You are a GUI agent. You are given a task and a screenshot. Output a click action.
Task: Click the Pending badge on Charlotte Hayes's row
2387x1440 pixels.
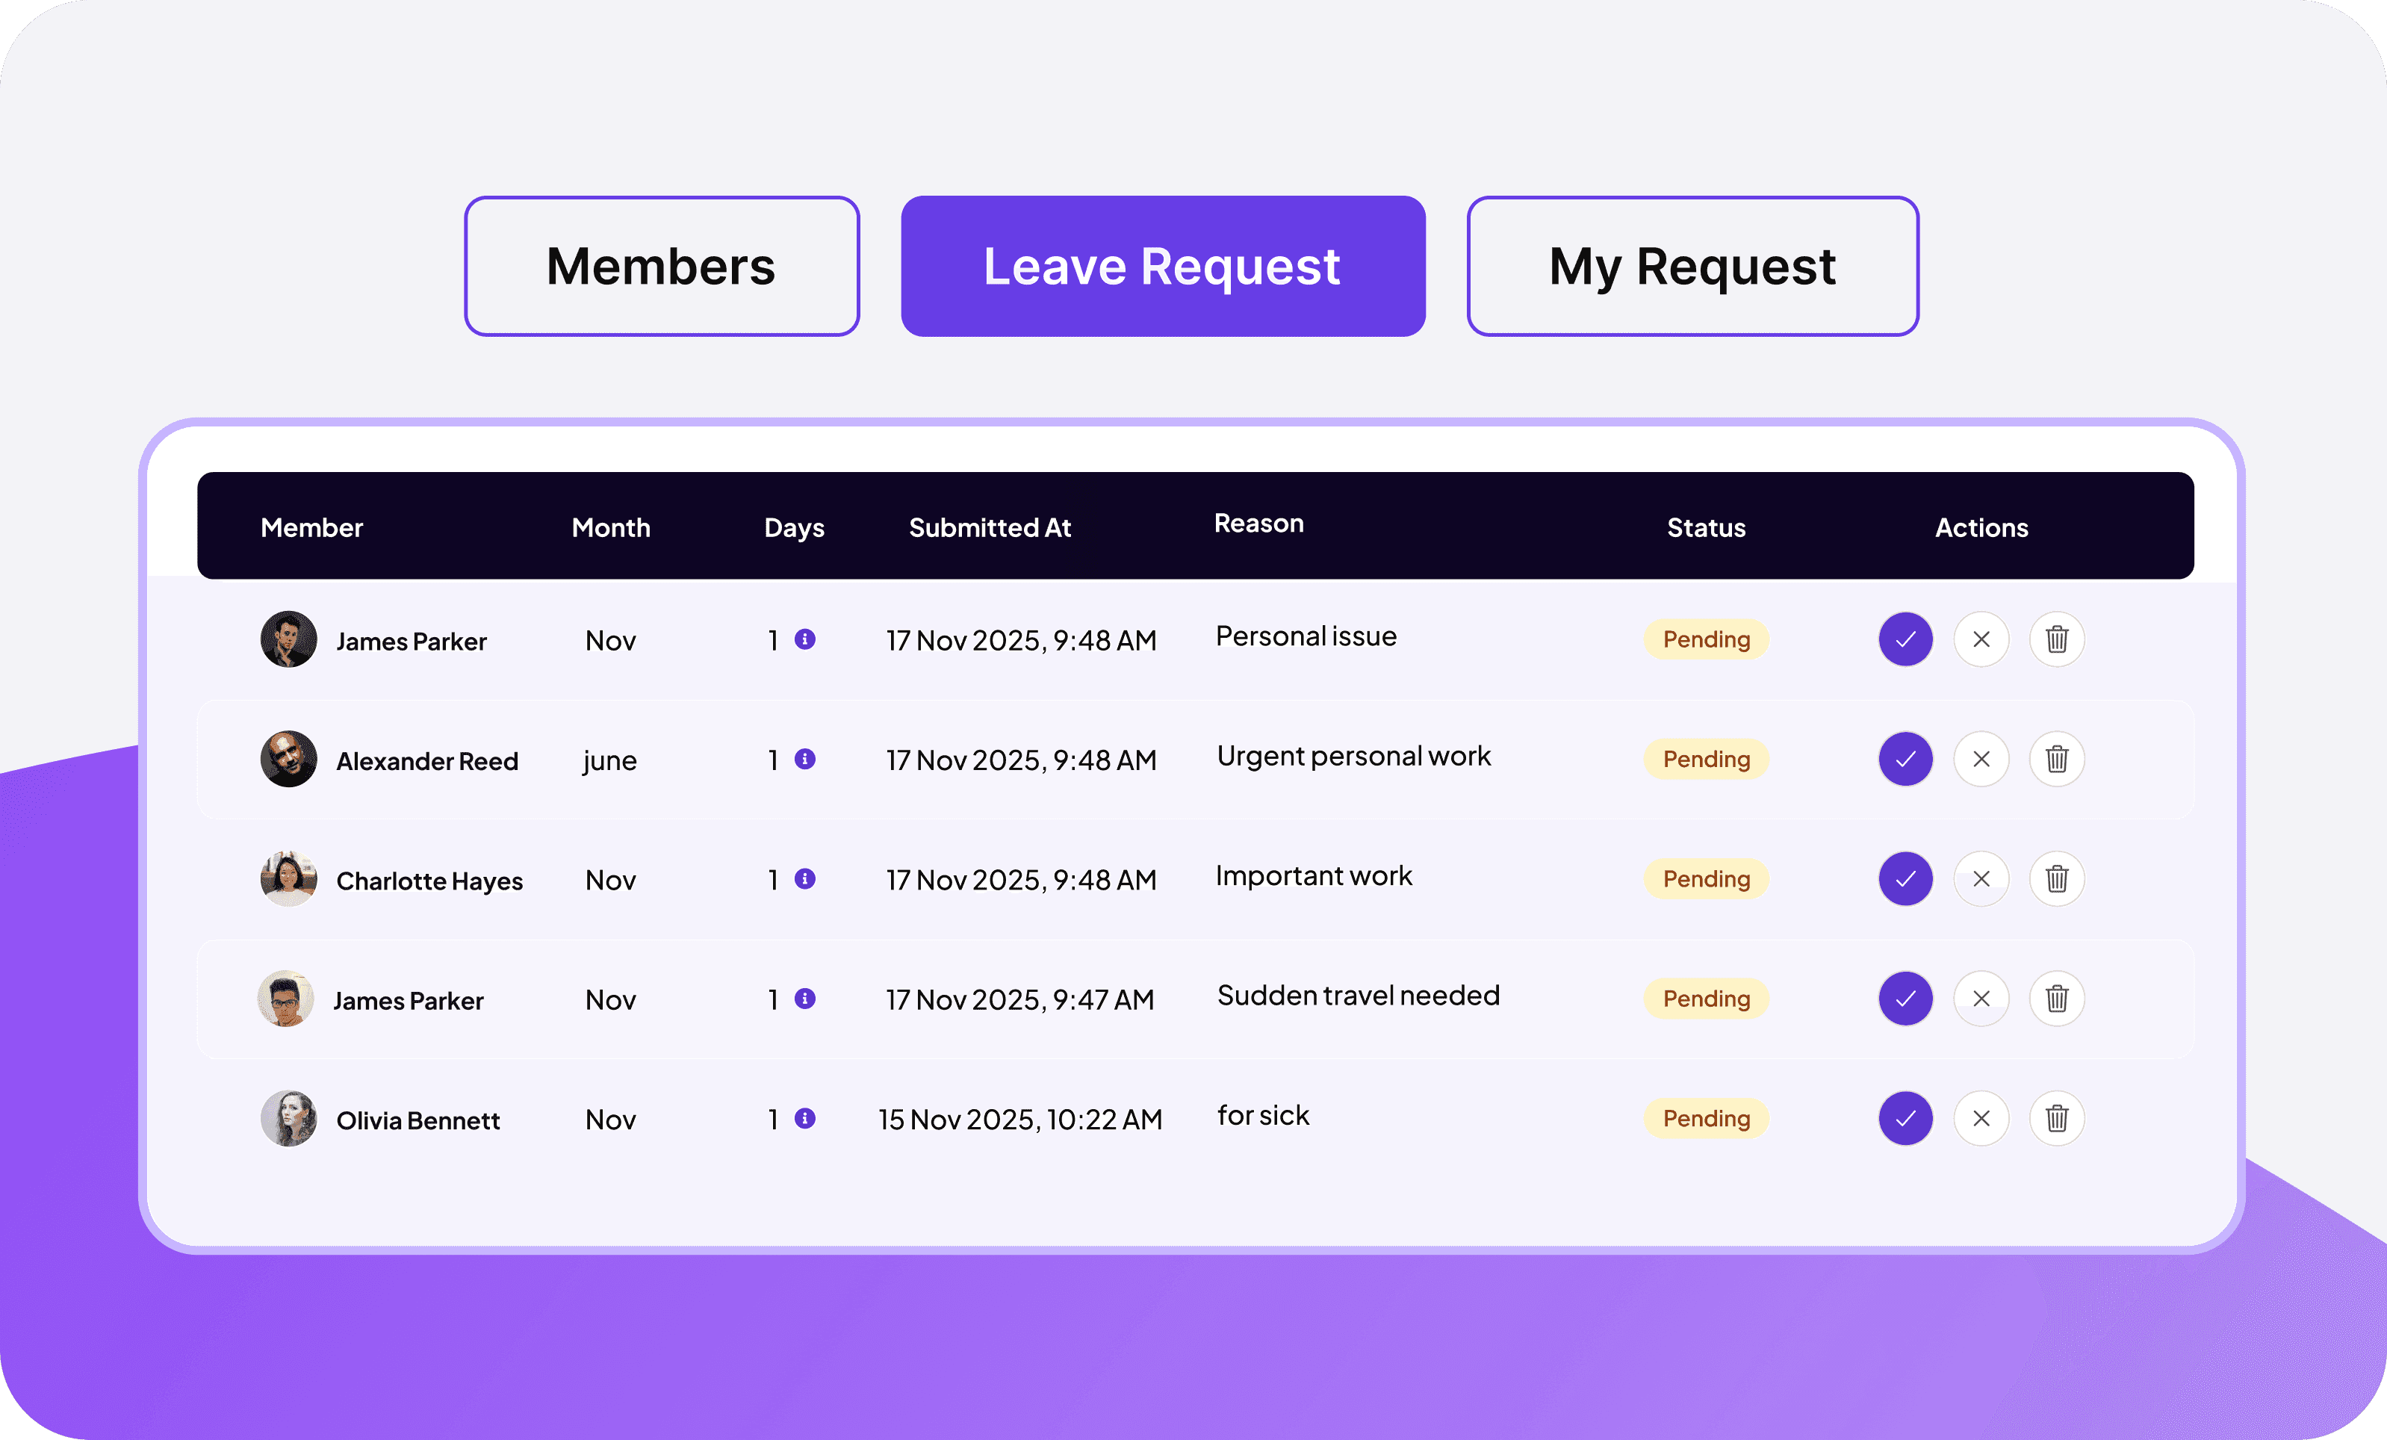[x=1706, y=879]
